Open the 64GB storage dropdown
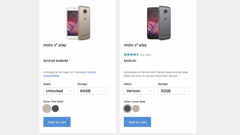Viewport: 240px width, 135px height. [93, 91]
